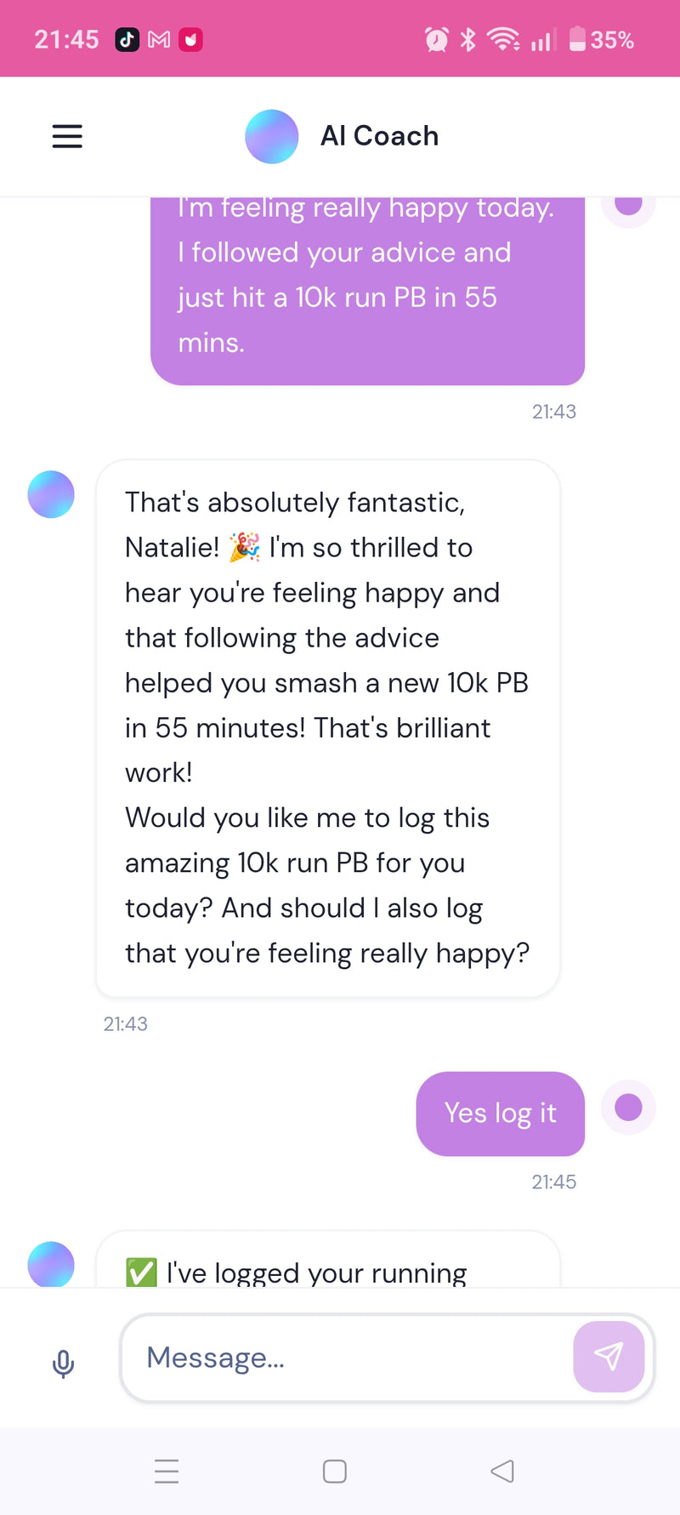Tap the "I've logged your running" message
The width and height of the screenshot is (680, 1515).
pos(328,1269)
